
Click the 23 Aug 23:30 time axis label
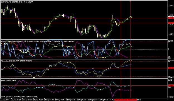point(26,100)
